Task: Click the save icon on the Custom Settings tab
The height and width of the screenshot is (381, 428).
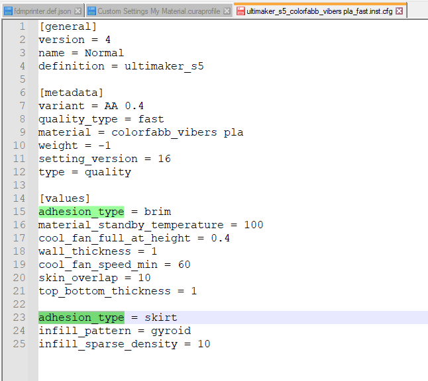Action: pos(91,11)
